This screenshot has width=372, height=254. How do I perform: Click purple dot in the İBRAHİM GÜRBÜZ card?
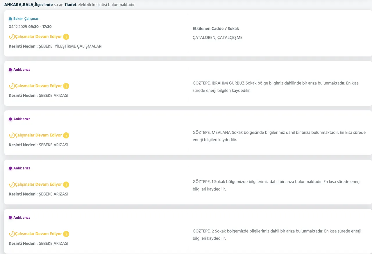(x=10, y=70)
